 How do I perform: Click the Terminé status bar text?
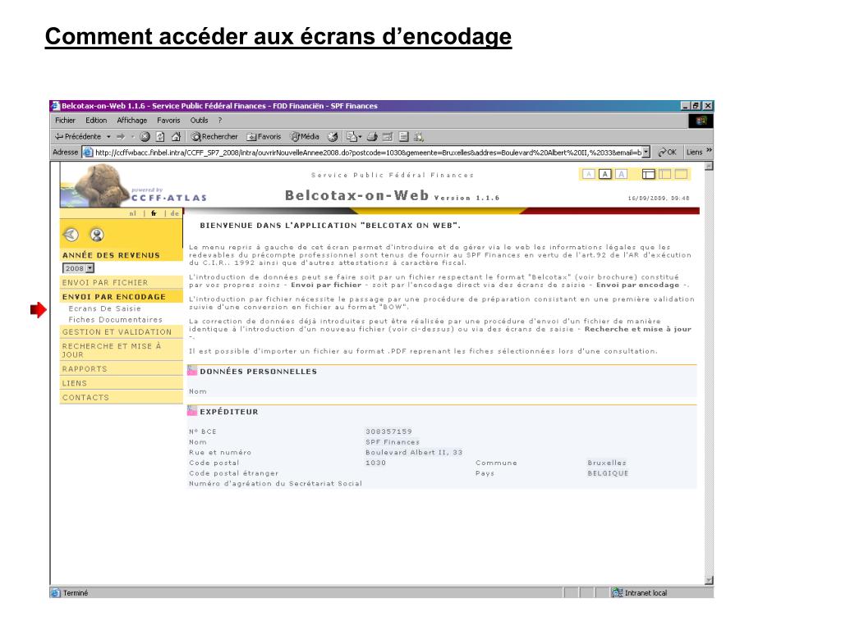75,593
